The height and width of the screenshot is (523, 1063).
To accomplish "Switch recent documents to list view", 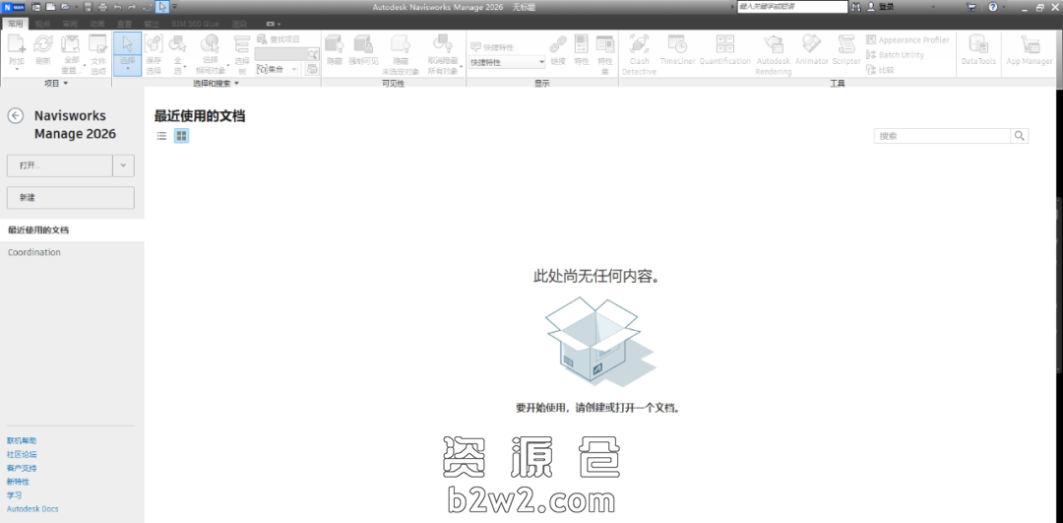I will 161,136.
